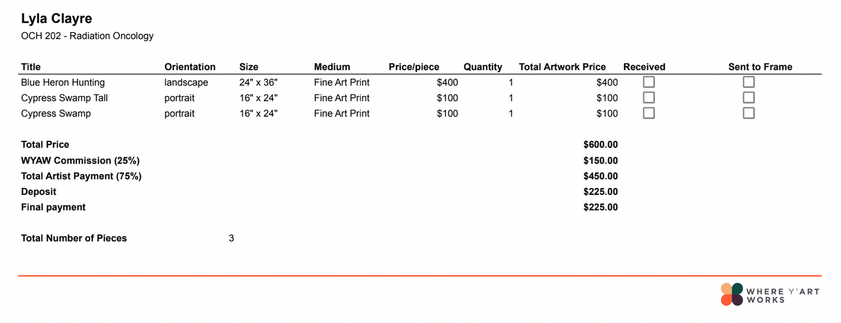Click the $600.00 Total Price value

601,145
